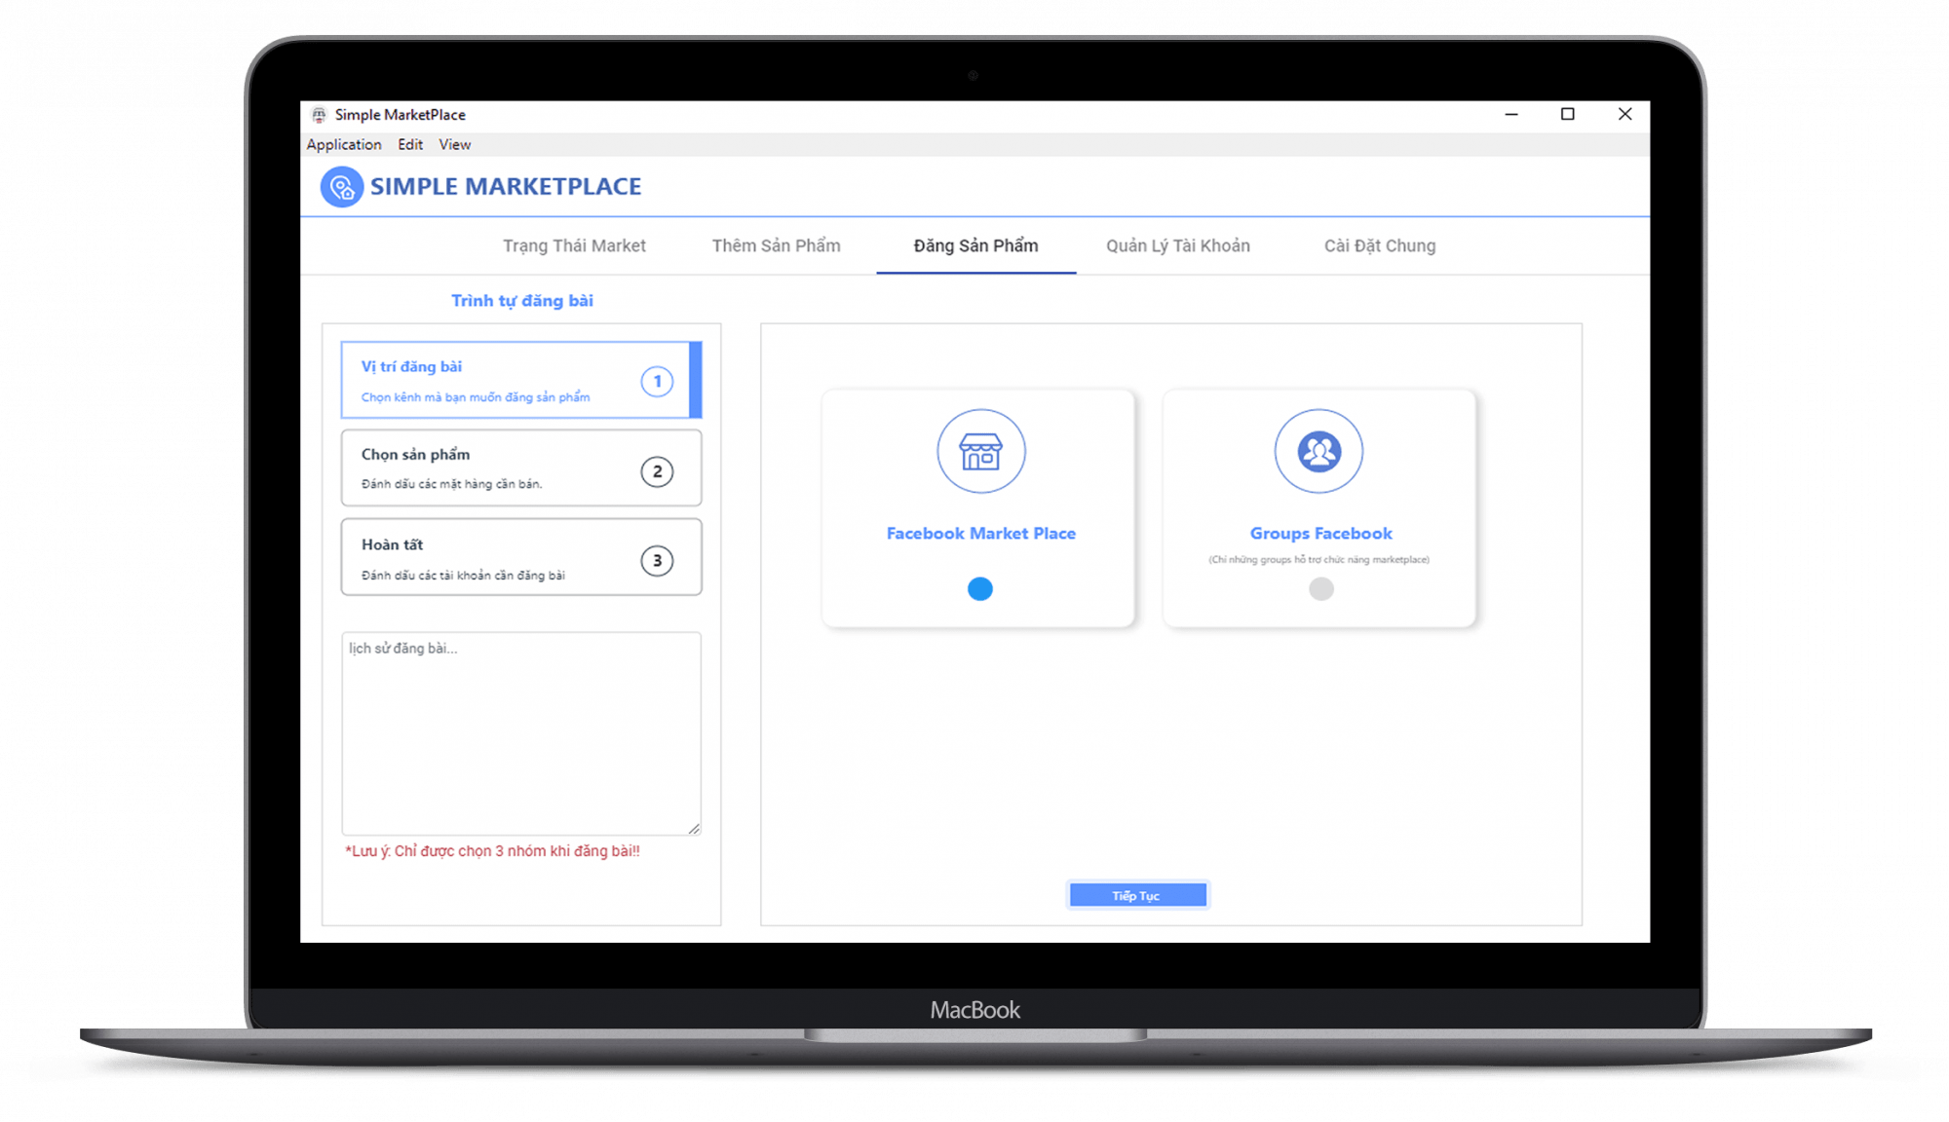Switch to Cài Đặt Chung tab
1949x1122 pixels.
point(1379,245)
